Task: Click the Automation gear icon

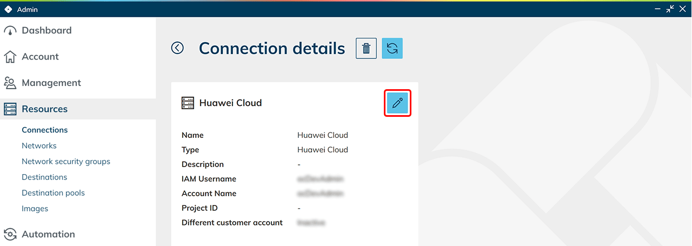Action: (x=10, y=234)
